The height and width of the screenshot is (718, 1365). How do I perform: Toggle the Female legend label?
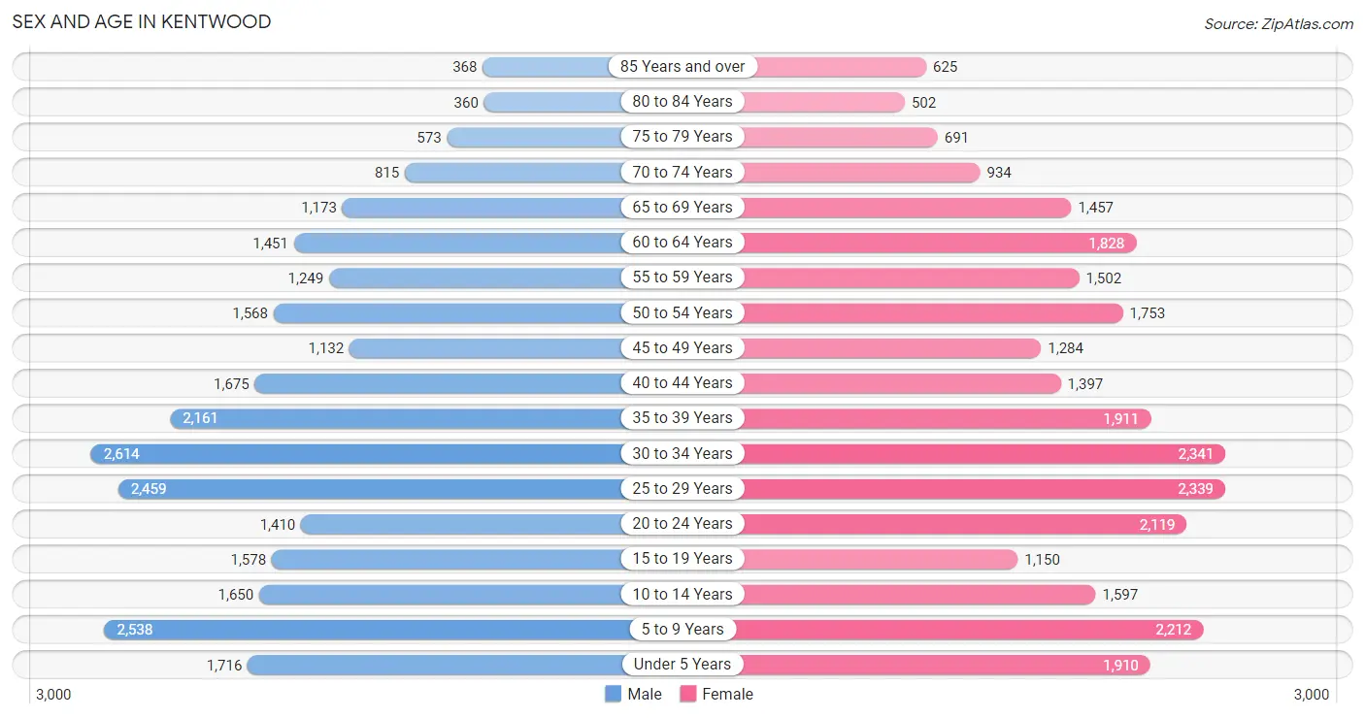pyautogui.click(x=728, y=694)
